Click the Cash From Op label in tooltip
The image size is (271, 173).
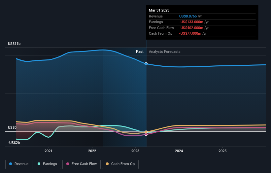coord(160,34)
